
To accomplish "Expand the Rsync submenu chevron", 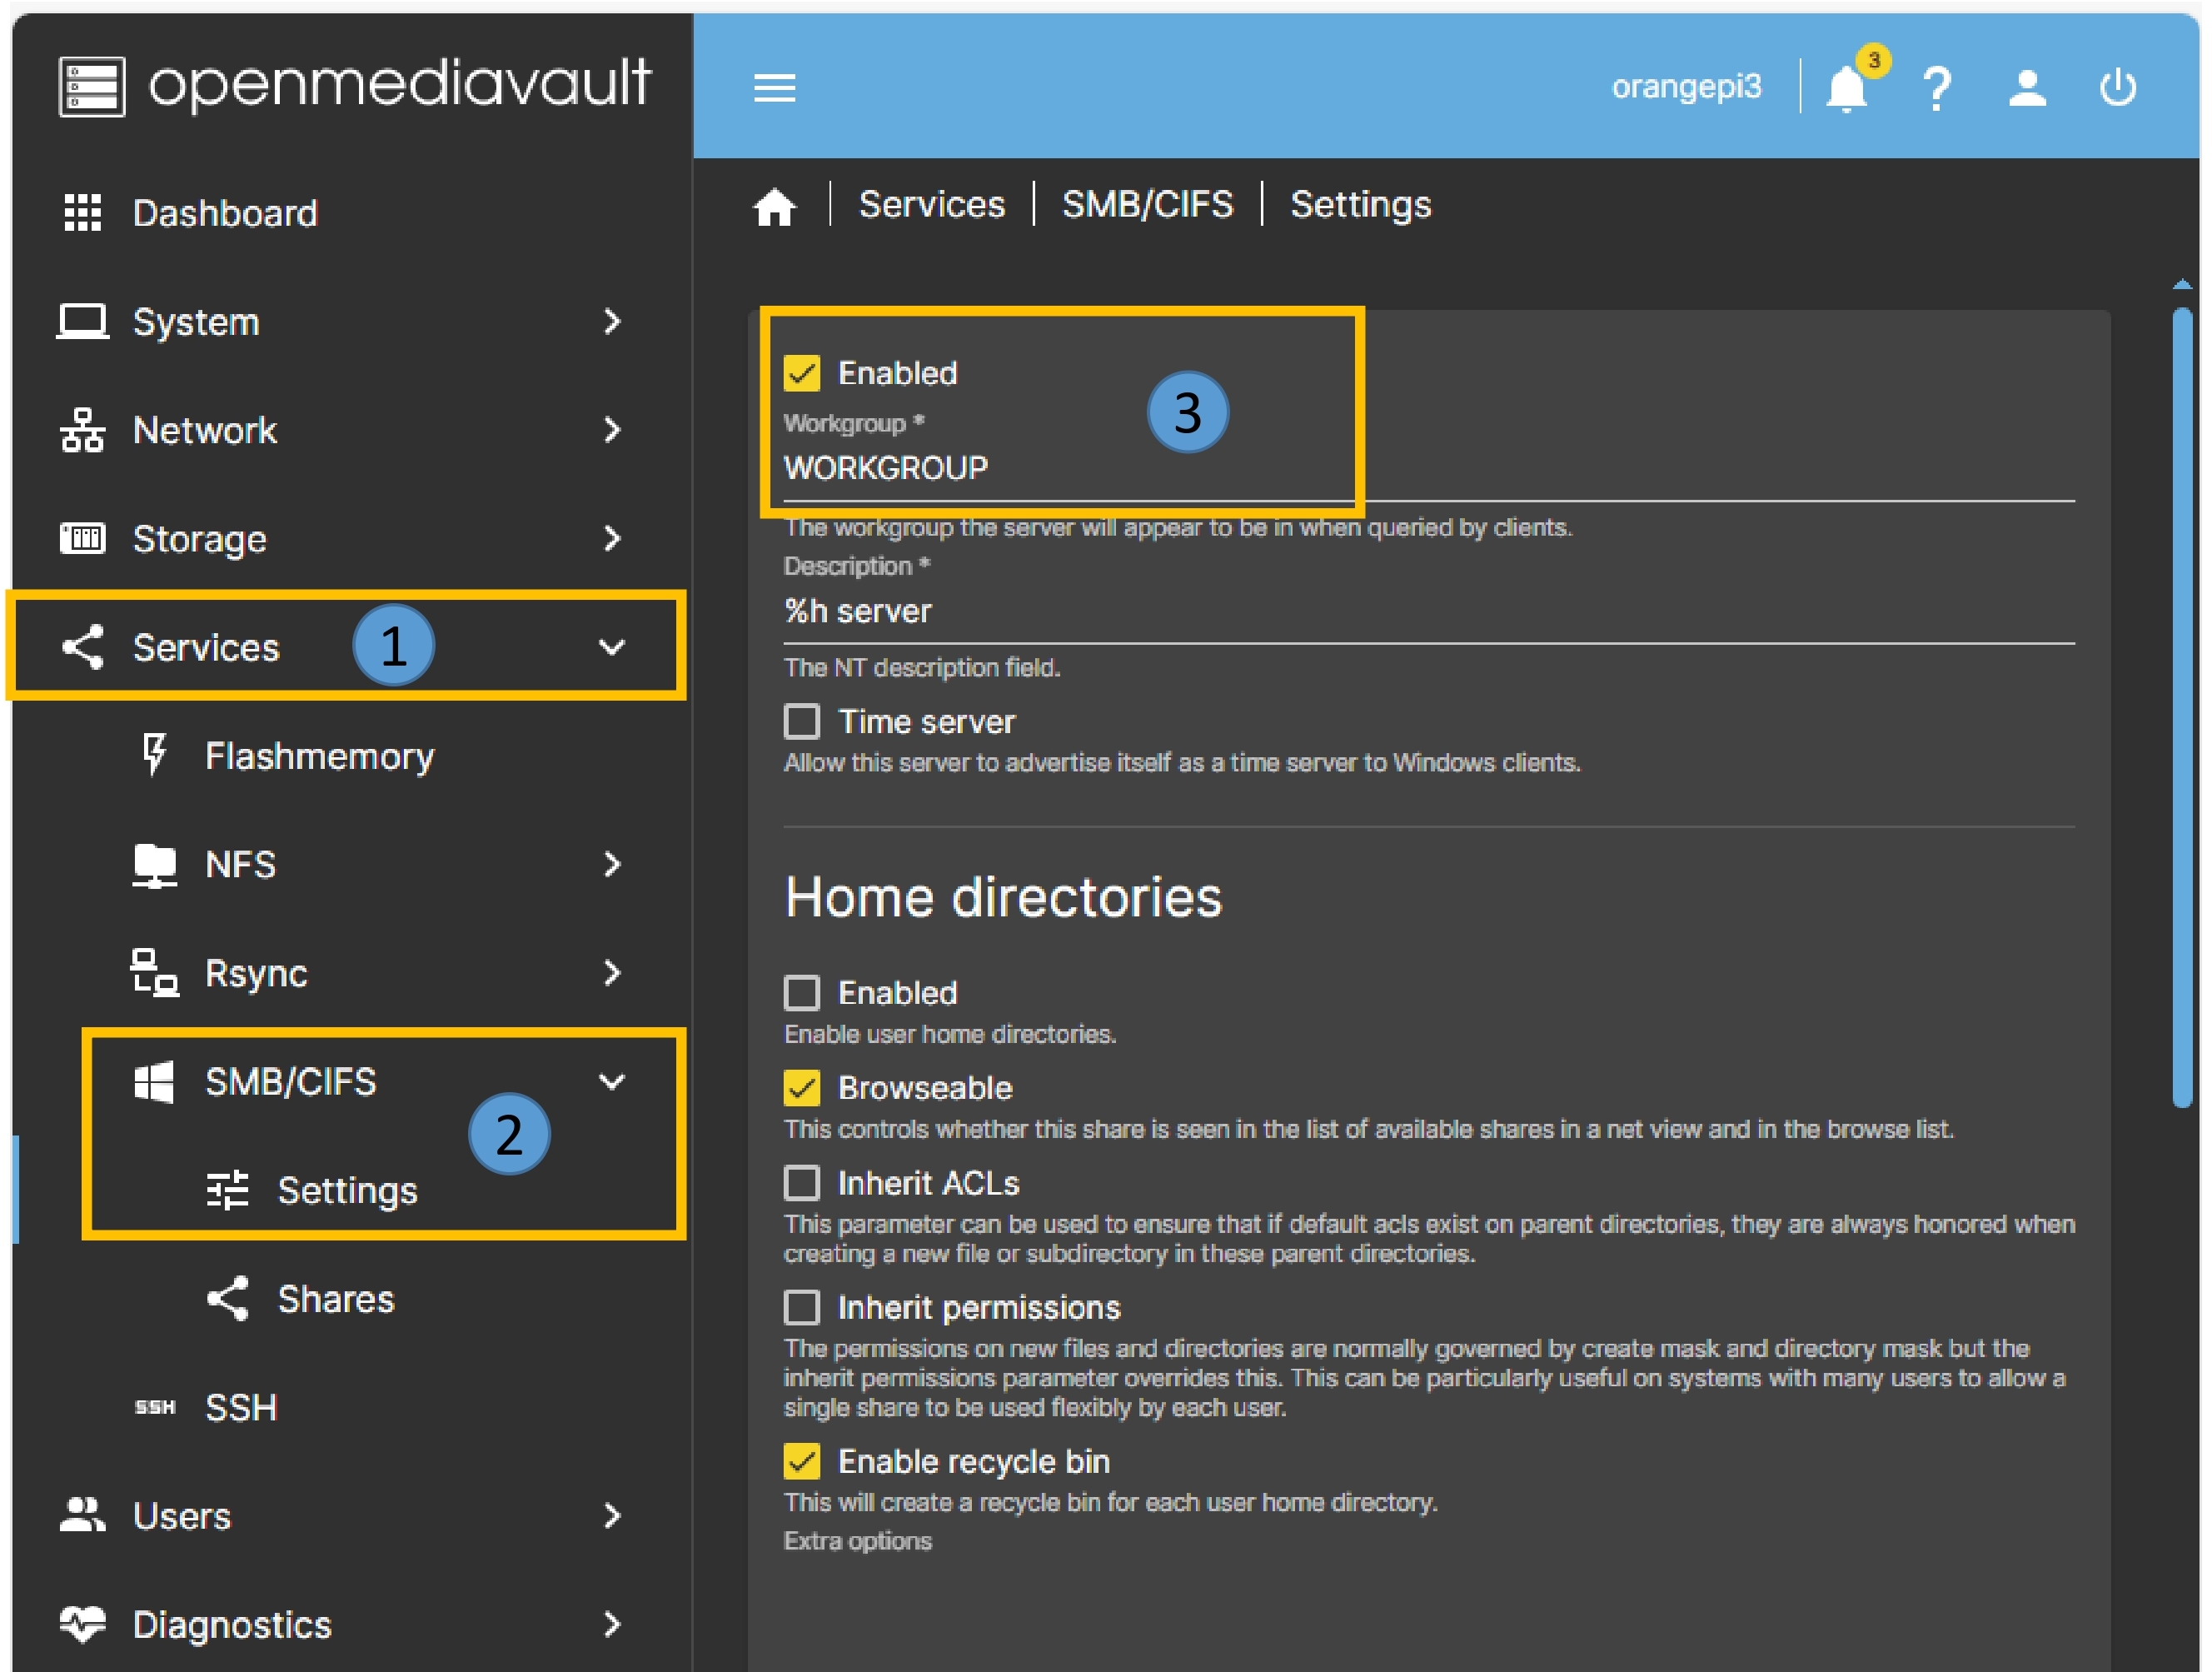I will [612, 972].
